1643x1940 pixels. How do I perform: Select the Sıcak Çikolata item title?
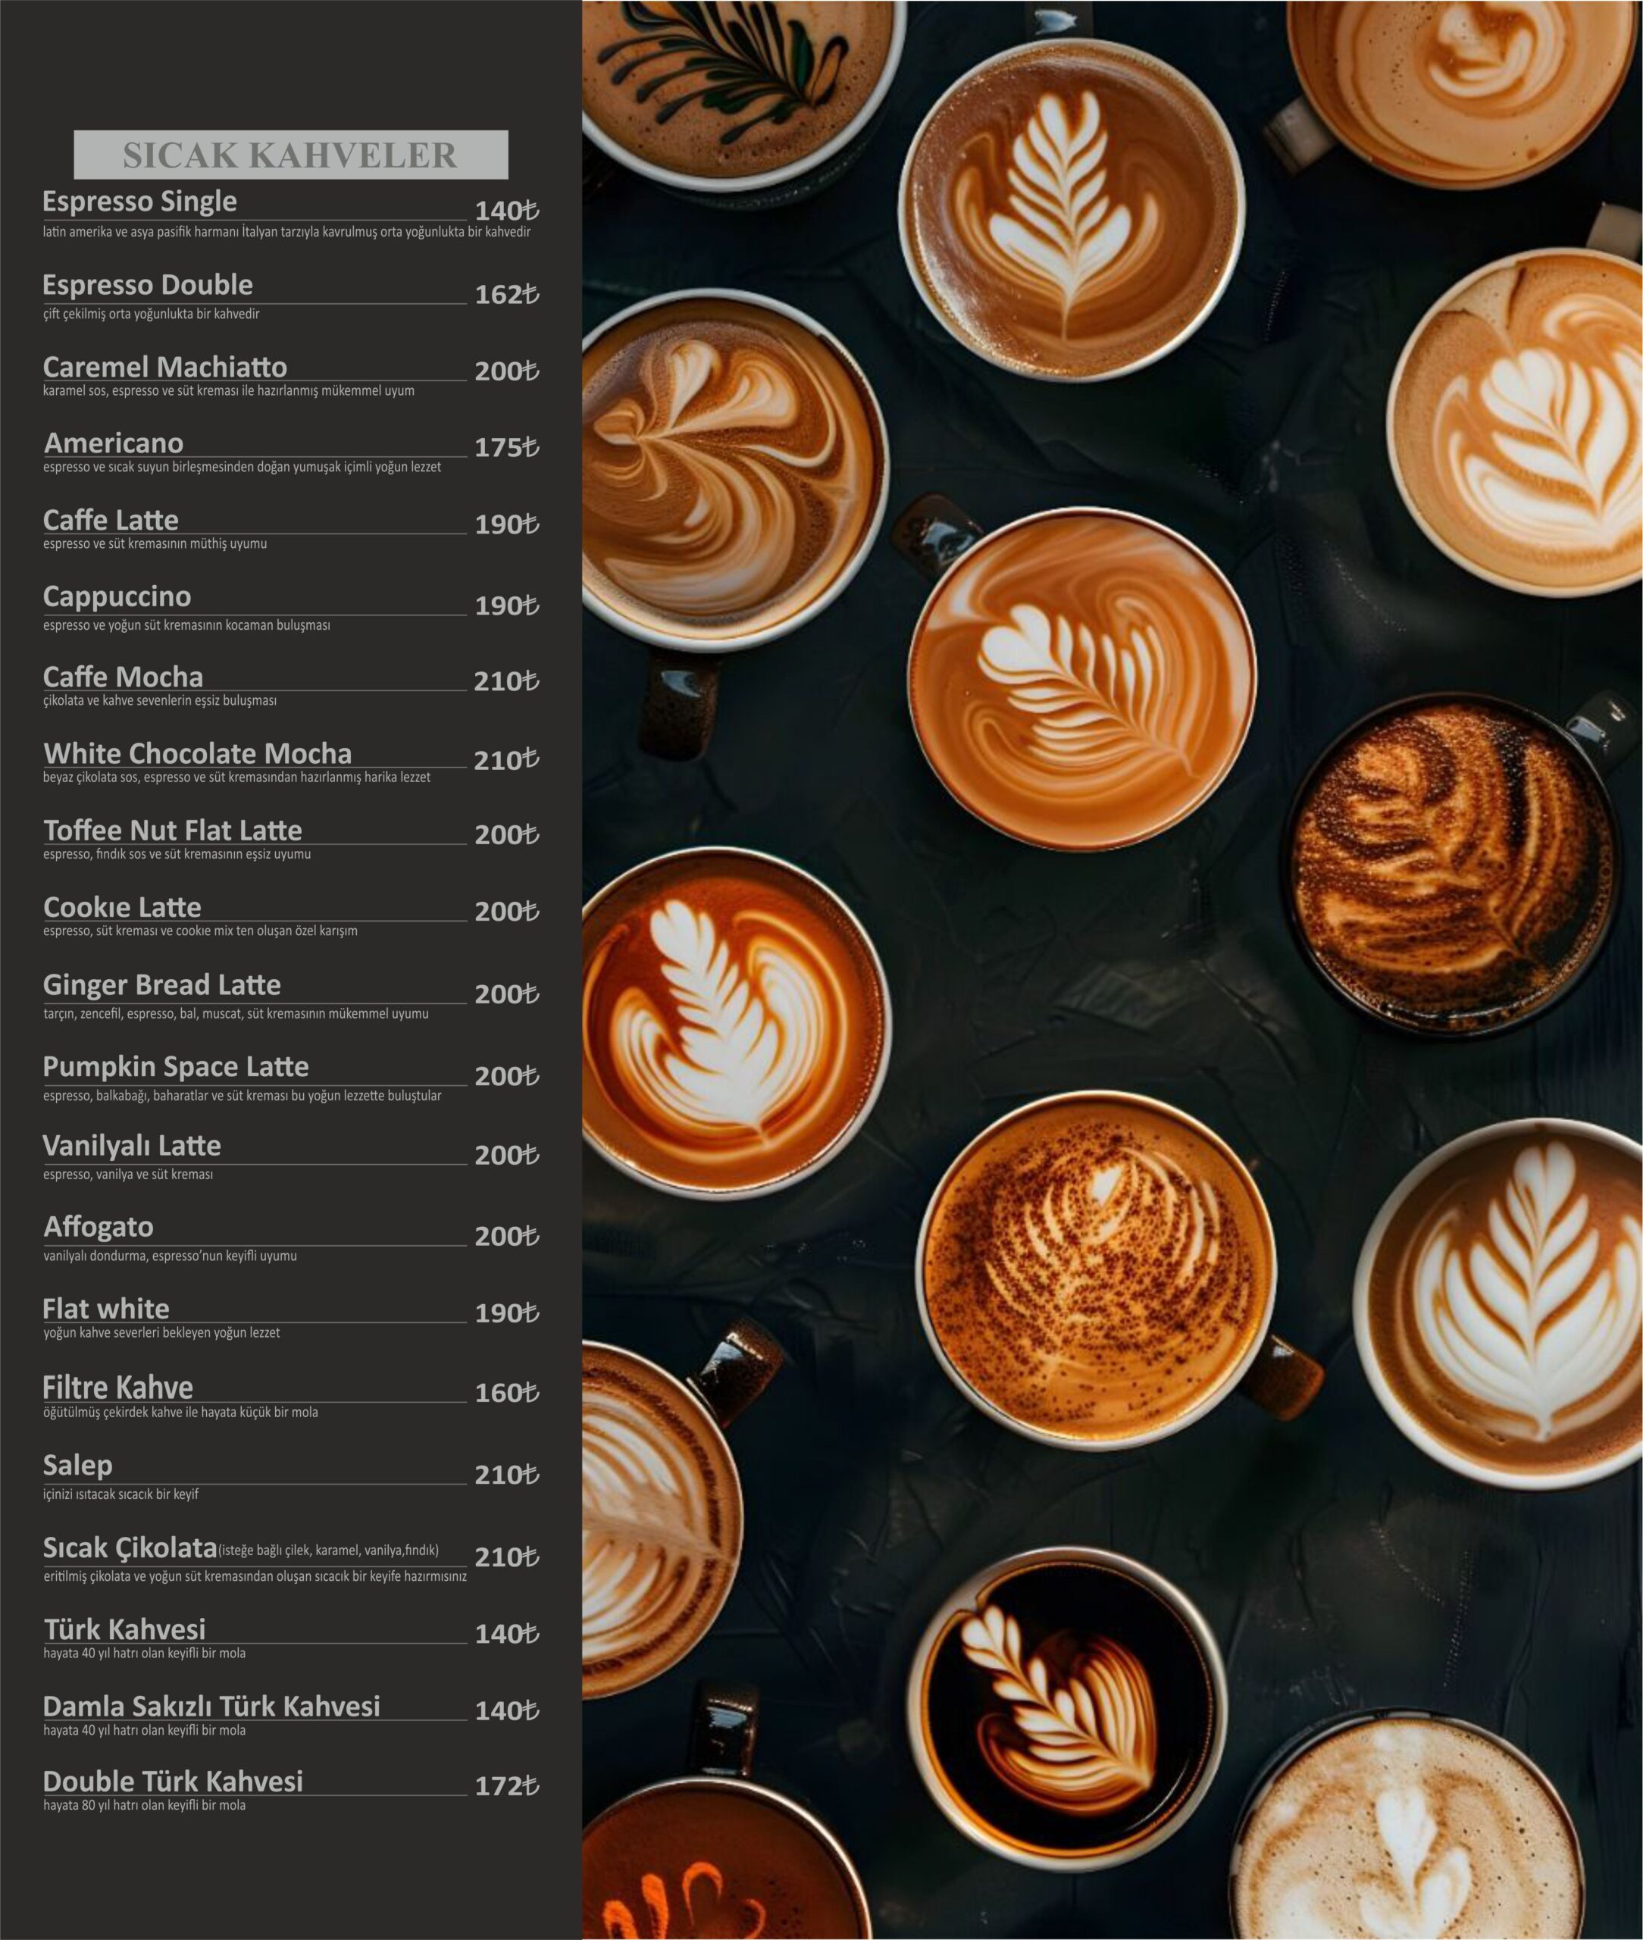pos(130,1548)
